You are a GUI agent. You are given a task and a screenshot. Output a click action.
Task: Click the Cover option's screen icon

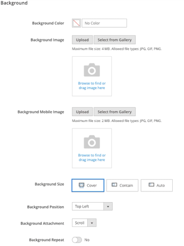pos(81,185)
